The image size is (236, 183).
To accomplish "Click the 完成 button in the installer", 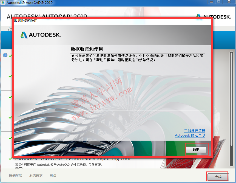I will [x=218, y=177].
